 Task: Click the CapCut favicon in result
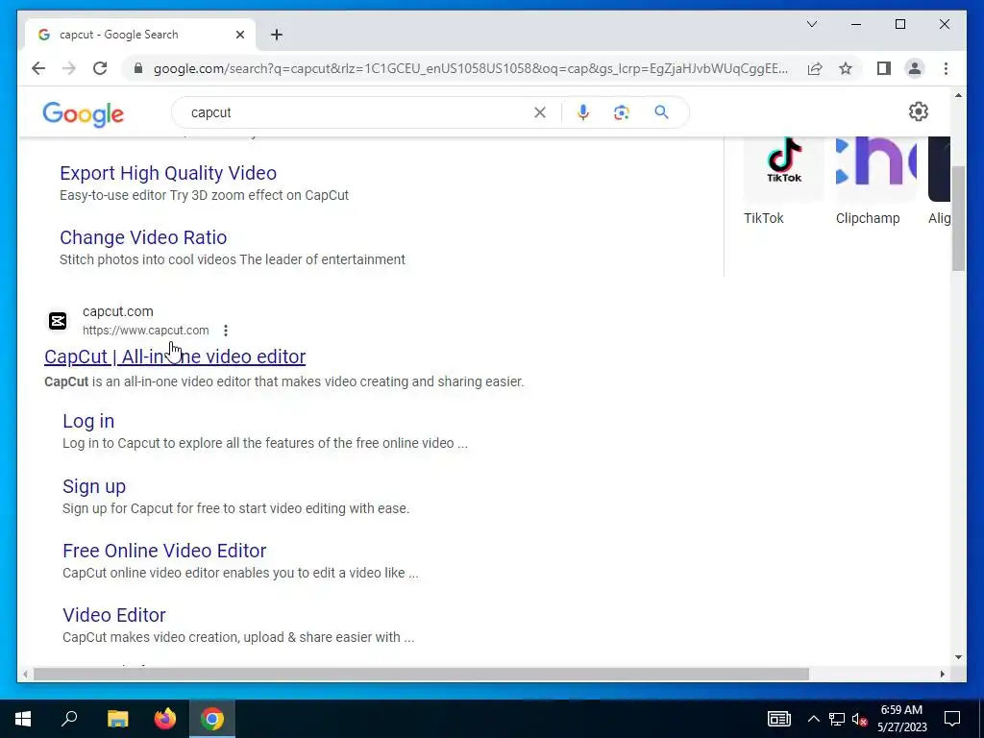(58, 321)
